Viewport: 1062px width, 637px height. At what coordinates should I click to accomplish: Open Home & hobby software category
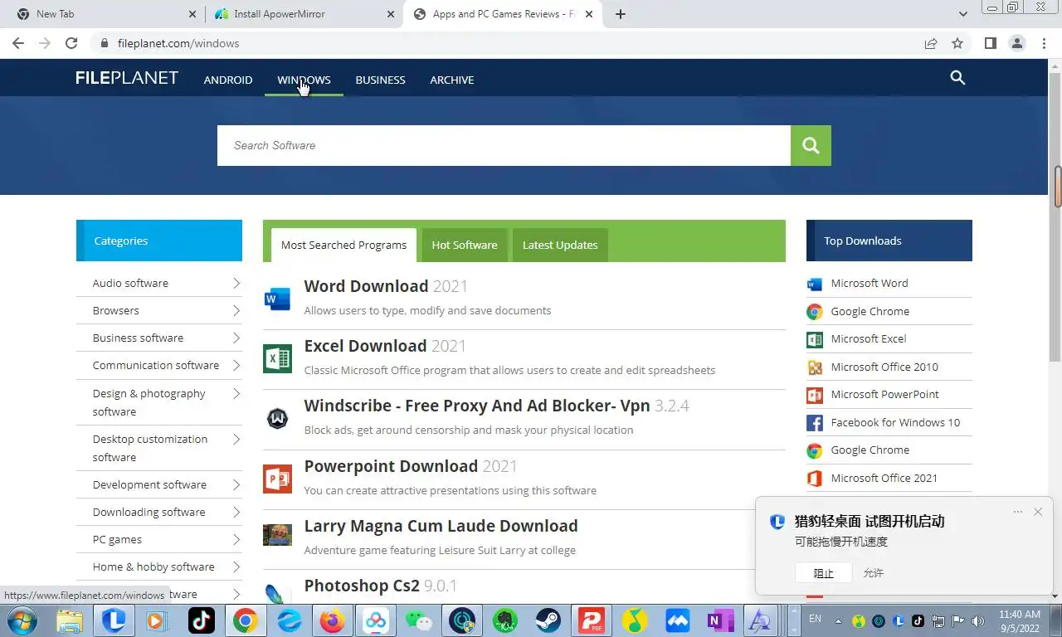[x=153, y=566]
